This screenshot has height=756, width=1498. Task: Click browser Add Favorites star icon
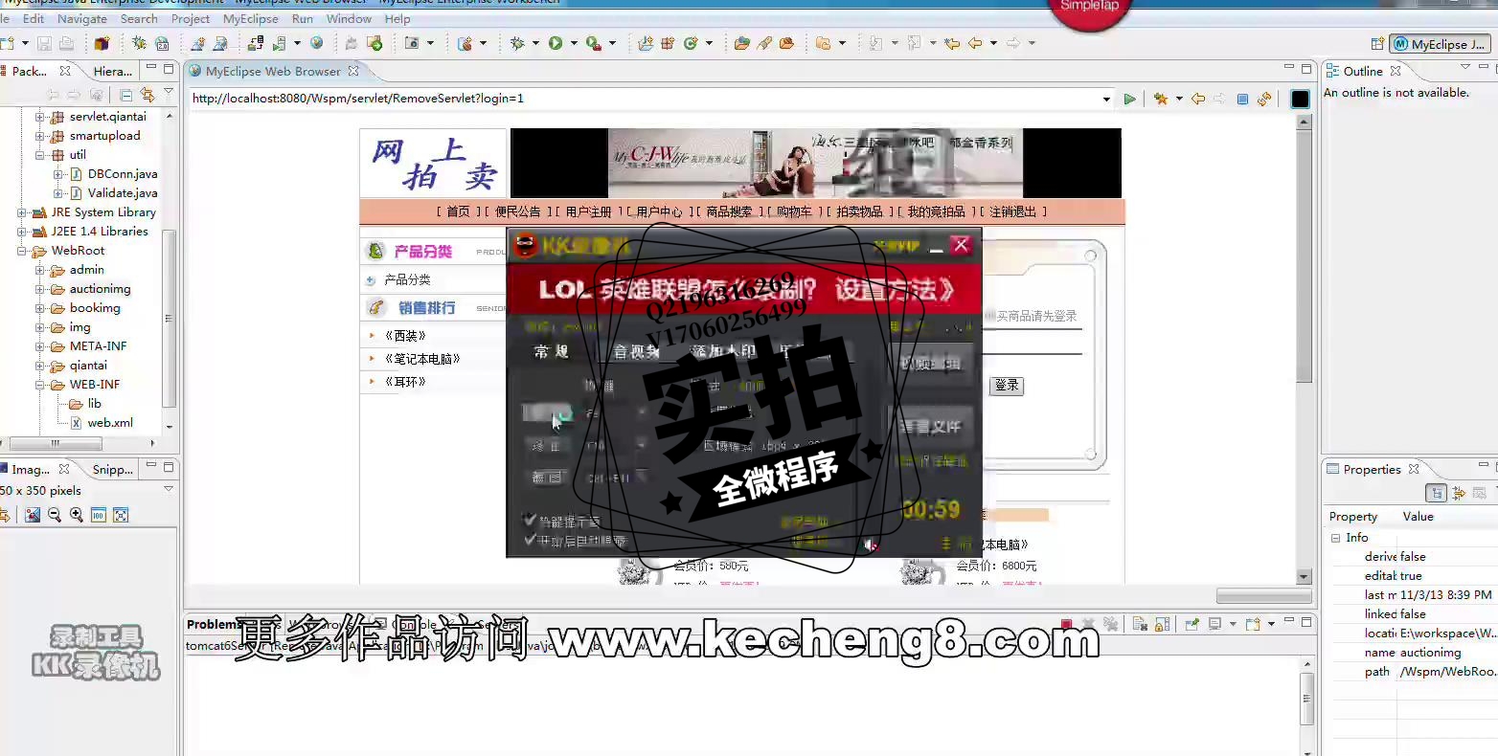point(1161,99)
